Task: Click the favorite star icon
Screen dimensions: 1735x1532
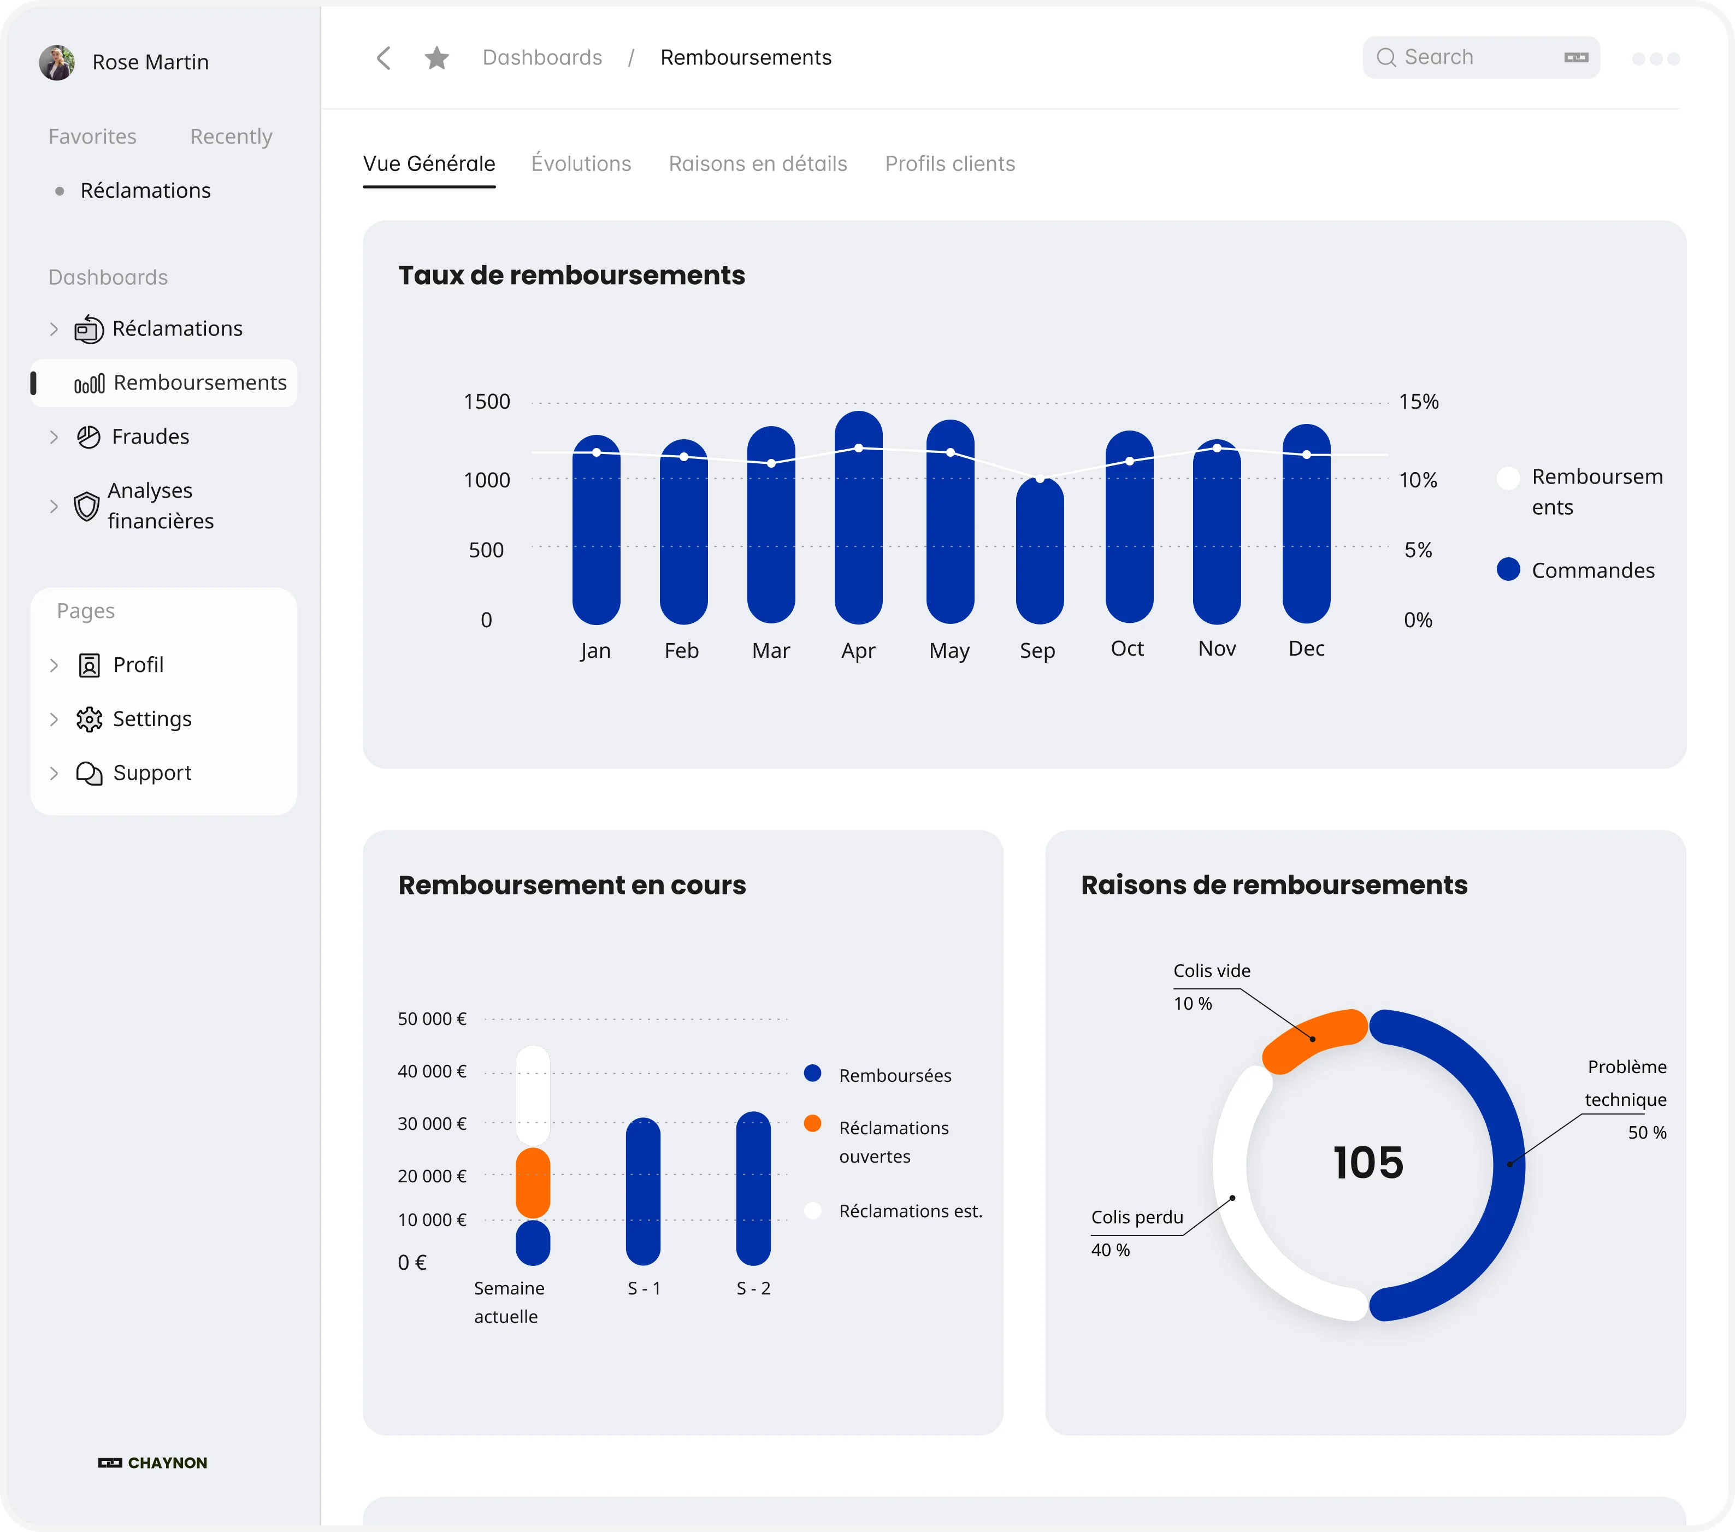Action: tap(436, 58)
